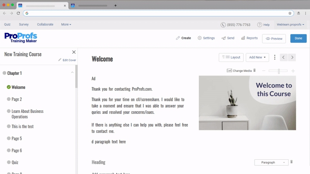Click the Welcome page completed checkmark
Viewport: 310px width, 174px height.
[x=9, y=87]
